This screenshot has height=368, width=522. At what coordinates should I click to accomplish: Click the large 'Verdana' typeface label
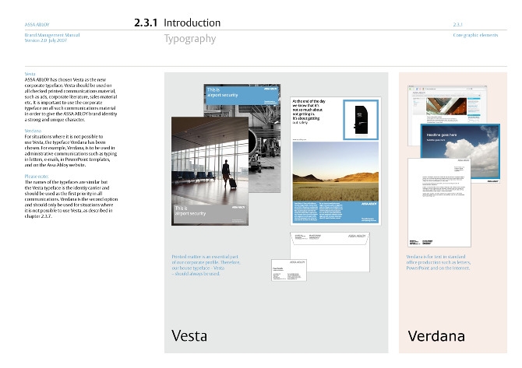click(x=436, y=336)
